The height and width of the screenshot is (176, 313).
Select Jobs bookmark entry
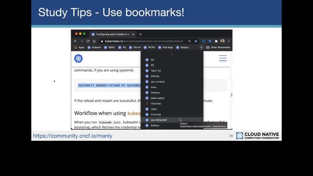coord(172,109)
